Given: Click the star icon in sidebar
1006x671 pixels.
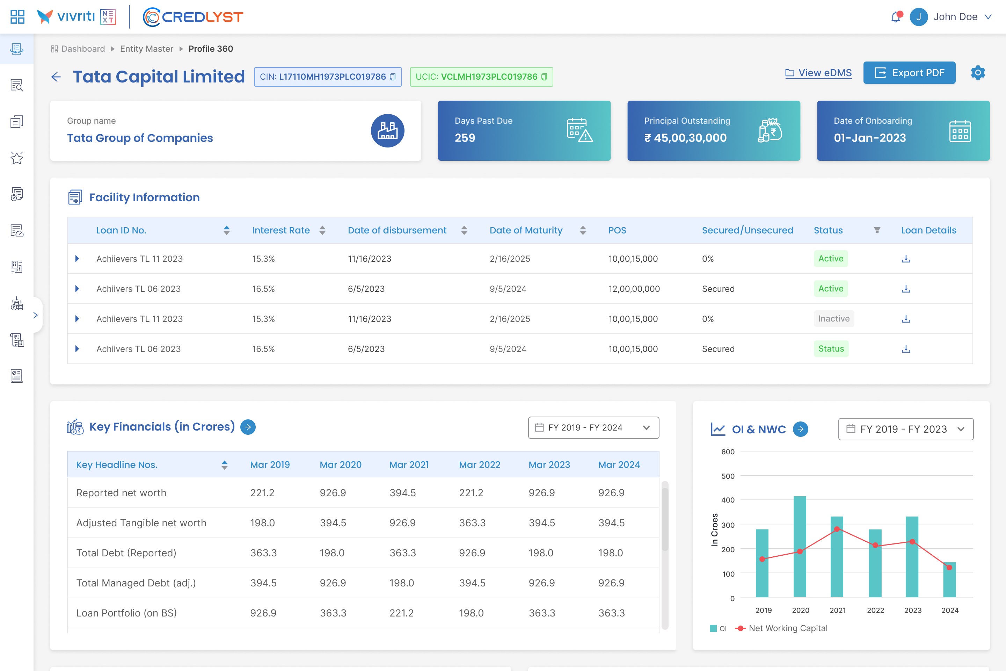Looking at the screenshot, I should point(17,158).
